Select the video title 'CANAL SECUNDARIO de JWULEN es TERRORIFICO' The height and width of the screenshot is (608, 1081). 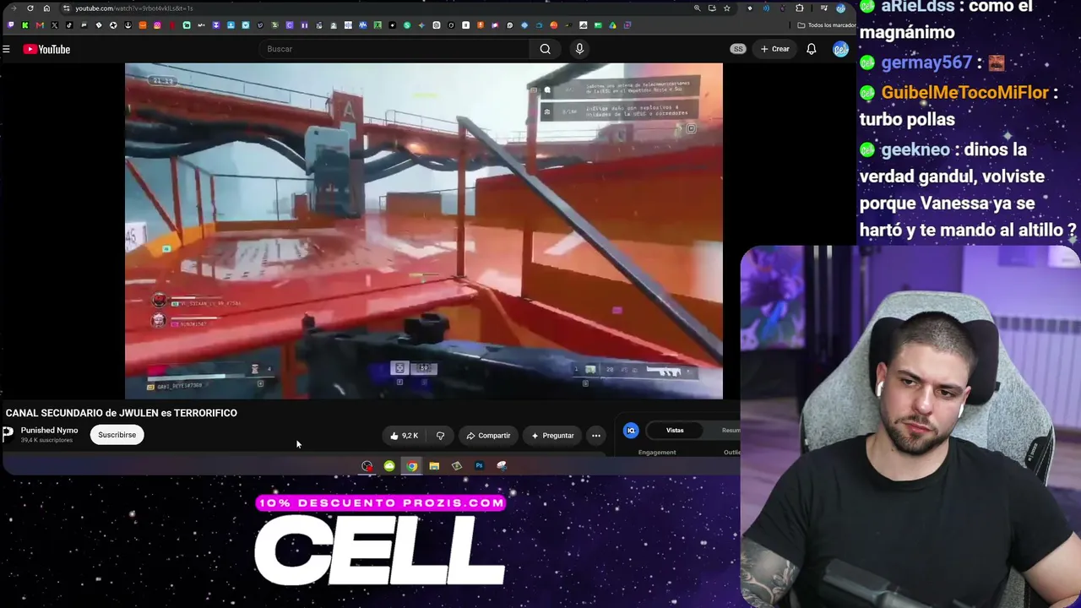[x=122, y=413]
